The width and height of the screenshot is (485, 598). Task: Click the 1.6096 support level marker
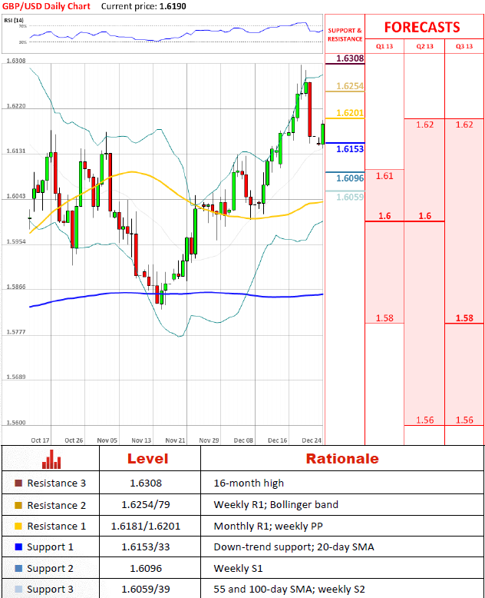tap(350, 178)
